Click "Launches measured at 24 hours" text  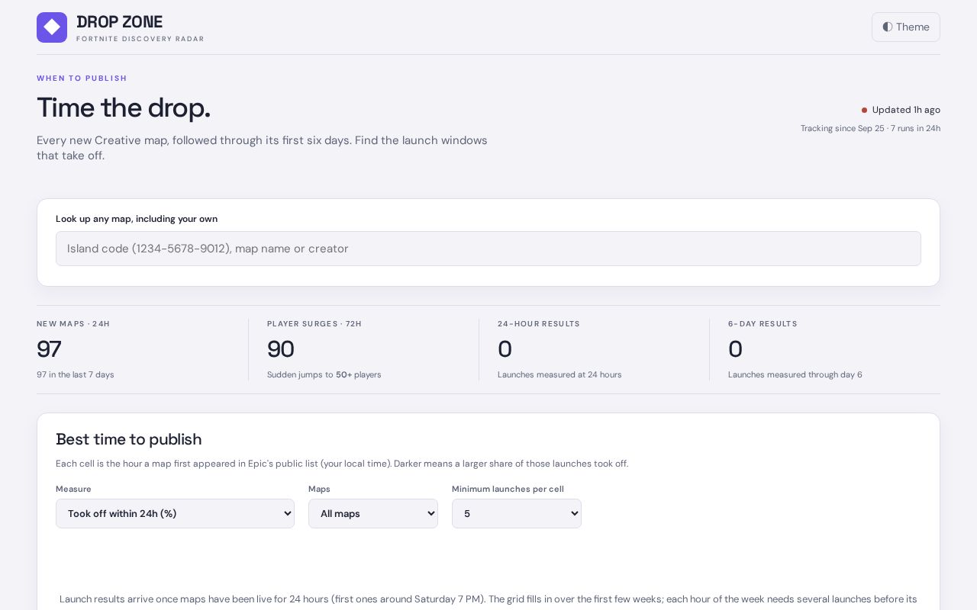tap(559, 374)
